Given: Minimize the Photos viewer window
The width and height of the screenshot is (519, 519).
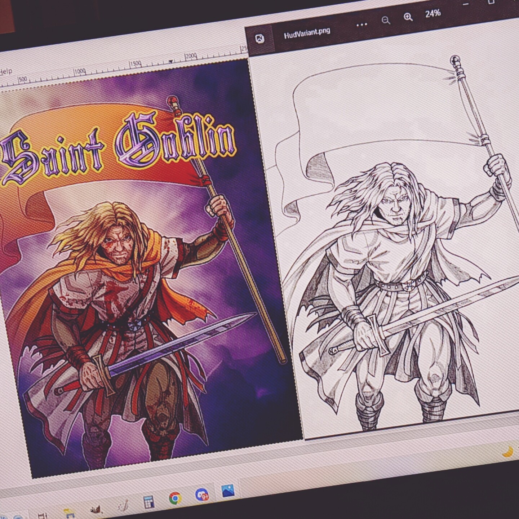Looking at the screenshot, I should (466, 4).
